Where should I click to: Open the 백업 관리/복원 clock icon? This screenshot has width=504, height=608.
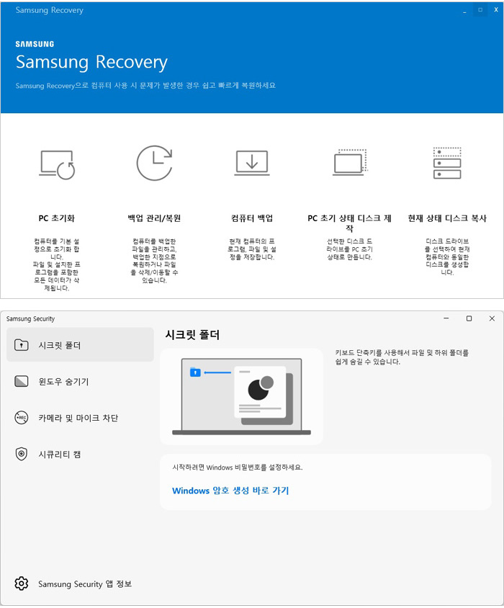click(154, 163)
